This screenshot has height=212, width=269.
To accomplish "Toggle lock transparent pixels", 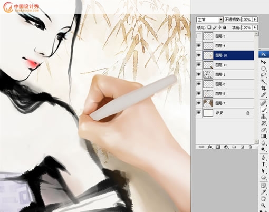I will click(x=209, y=27).
